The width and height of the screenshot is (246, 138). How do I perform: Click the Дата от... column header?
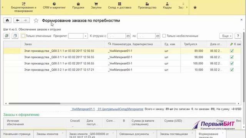216,44
